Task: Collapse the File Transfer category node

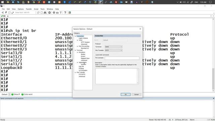Action: (x=75, y=73)
